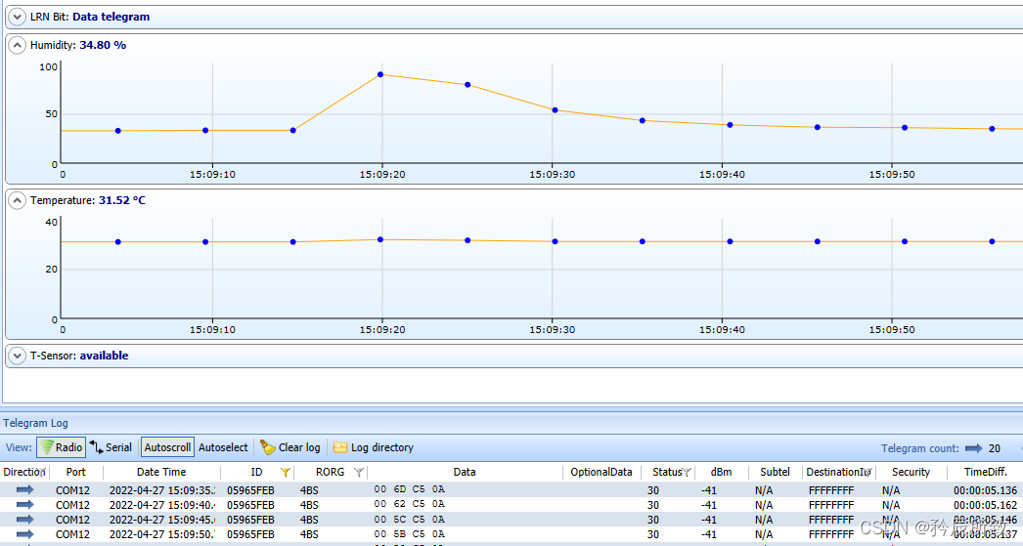The image size is (1023, 546).
Task: Sort by Date Time column header
Action: tap(161, 473)
